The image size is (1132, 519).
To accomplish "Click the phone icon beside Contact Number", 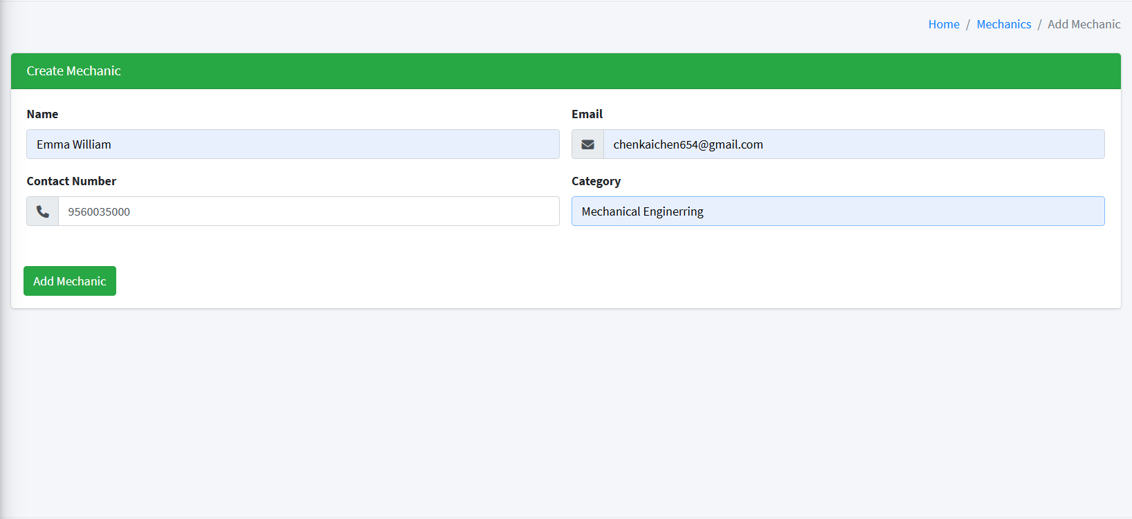I will (x=42, y=211).
